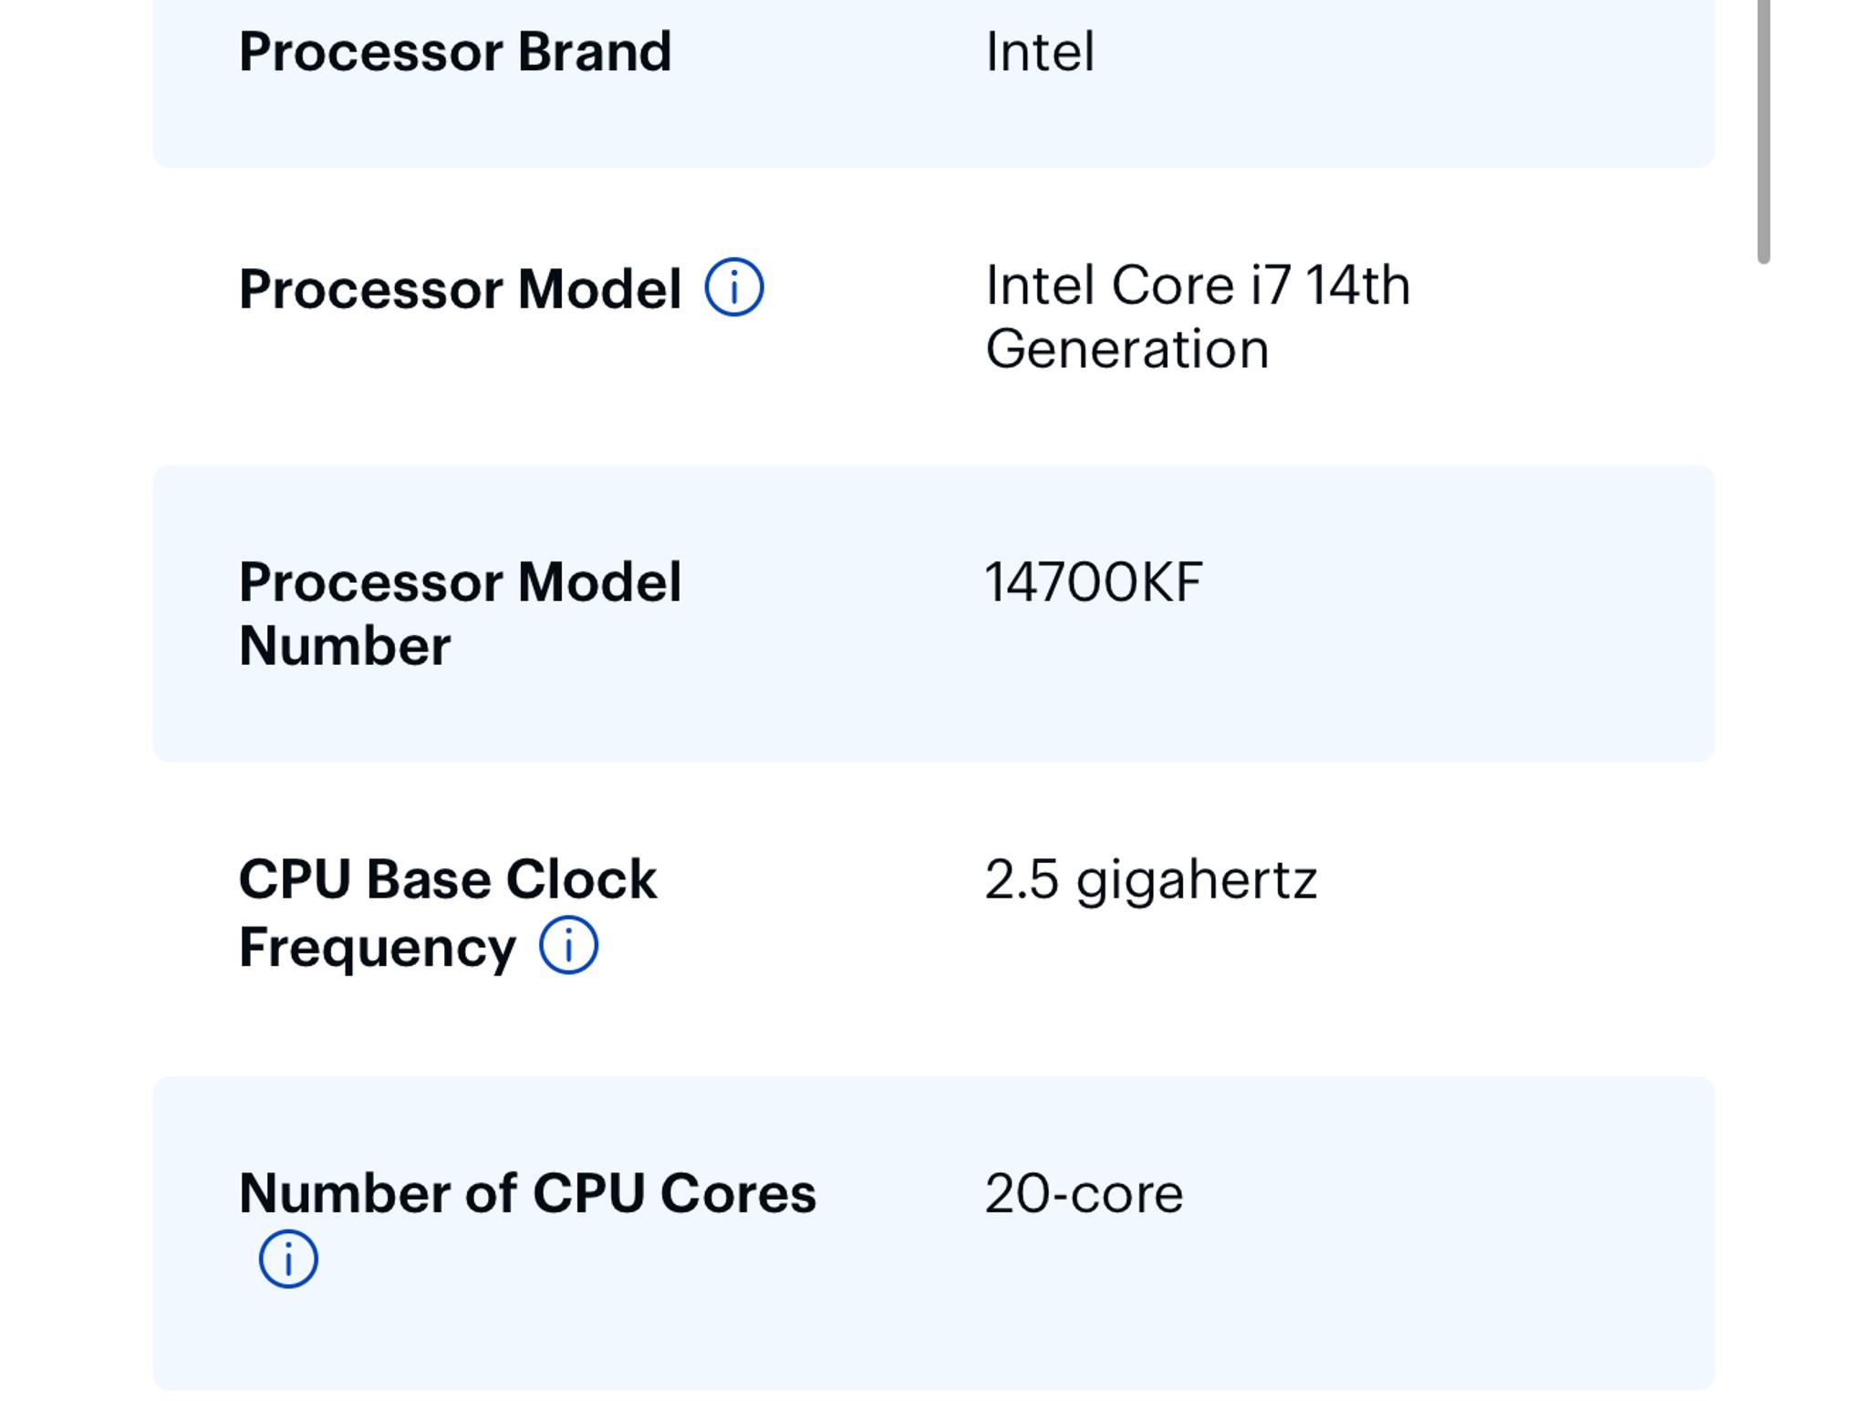Select the word Brand in first label
Image resolution: width=1868 pixels, height=1401 pixels.
tap(595, 52)
